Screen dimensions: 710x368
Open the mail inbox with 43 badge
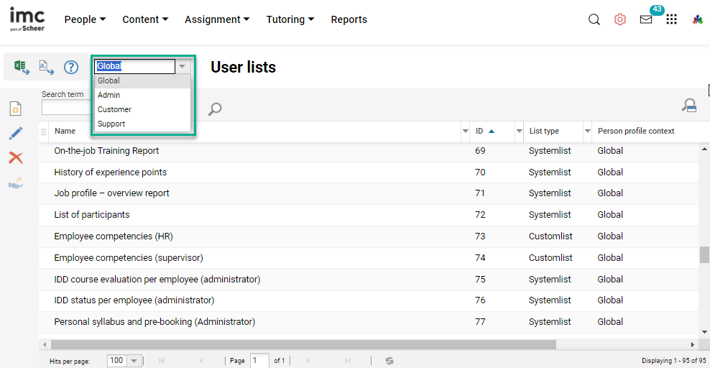tap(646, 20)
